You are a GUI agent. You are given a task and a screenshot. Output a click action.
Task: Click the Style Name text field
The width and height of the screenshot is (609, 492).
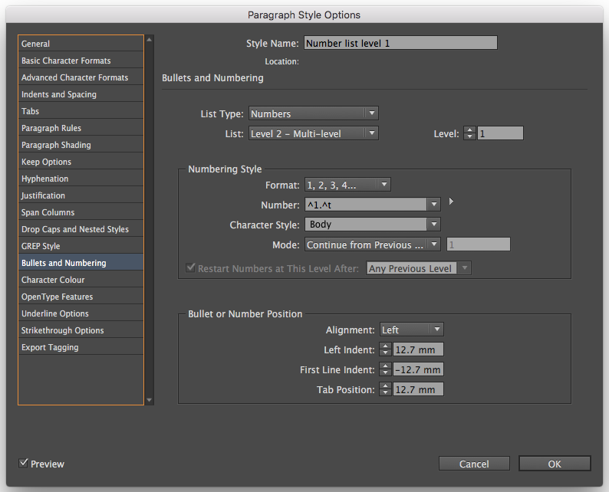point(400,43)
